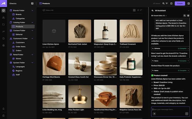Open the Northwind Field Jacket product card
This screenshot has height=119, width=192.
pyautogui.click(x=80, y=34)
